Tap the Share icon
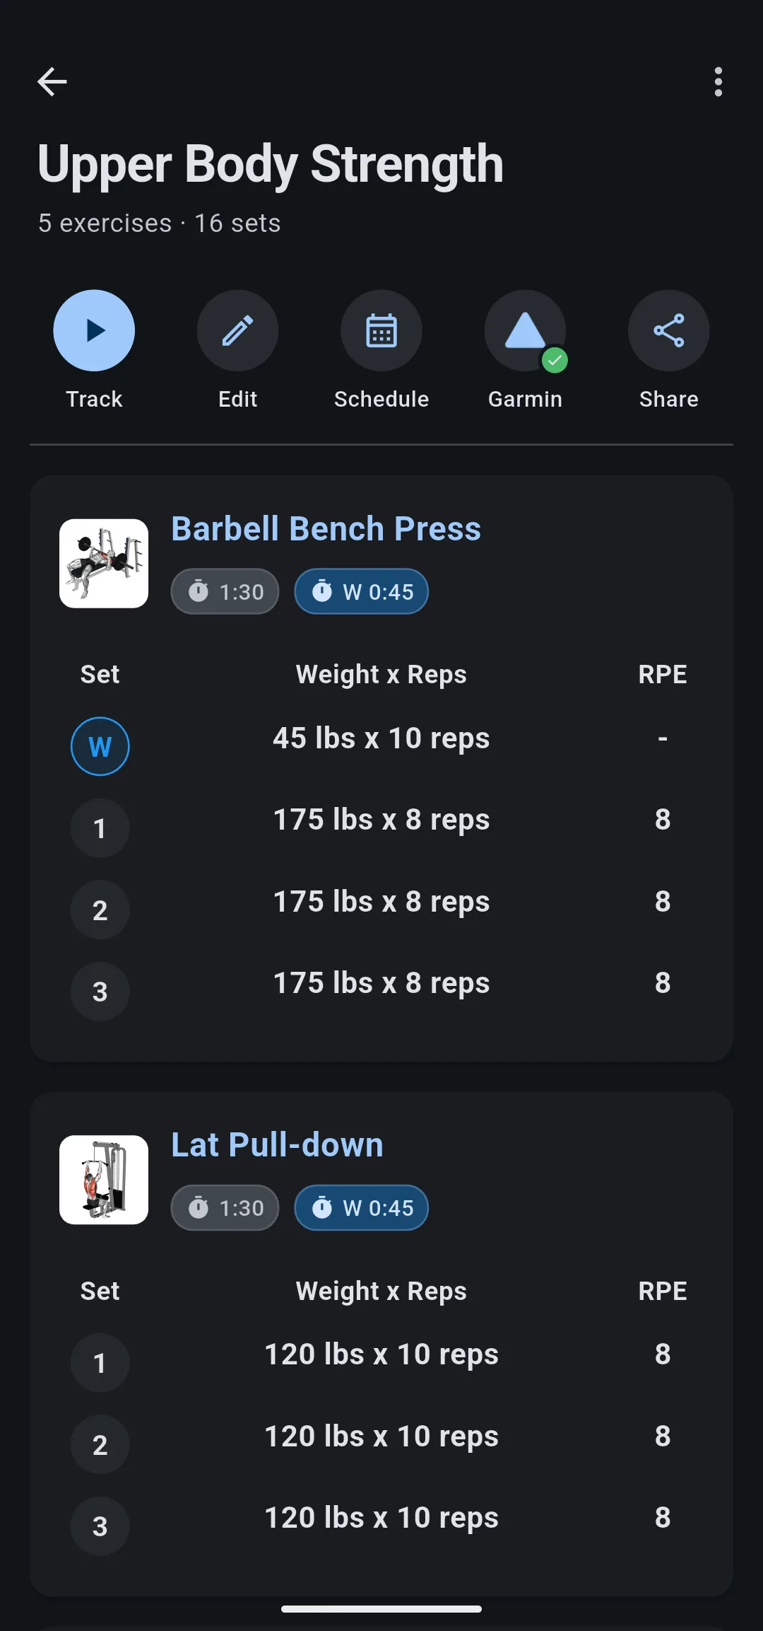The width and height of the screenshot is (763, 1631). tap(668, 330)
